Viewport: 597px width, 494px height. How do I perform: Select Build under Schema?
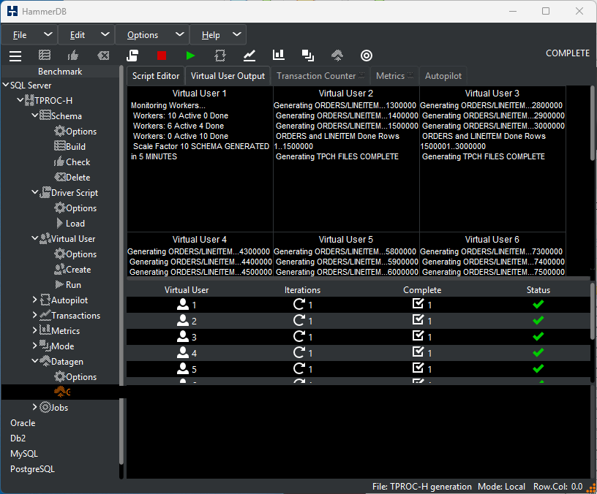coord(70,146)
